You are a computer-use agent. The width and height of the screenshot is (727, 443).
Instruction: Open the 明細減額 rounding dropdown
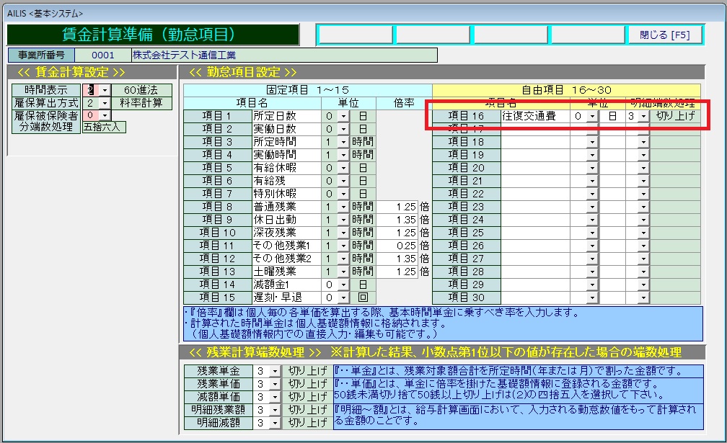[x=274, y=424]
